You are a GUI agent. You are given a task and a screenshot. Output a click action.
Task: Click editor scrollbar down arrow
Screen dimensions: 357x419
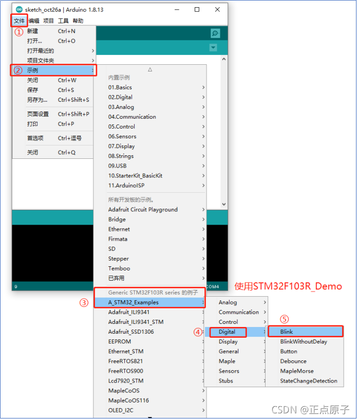tap(224, 204)
